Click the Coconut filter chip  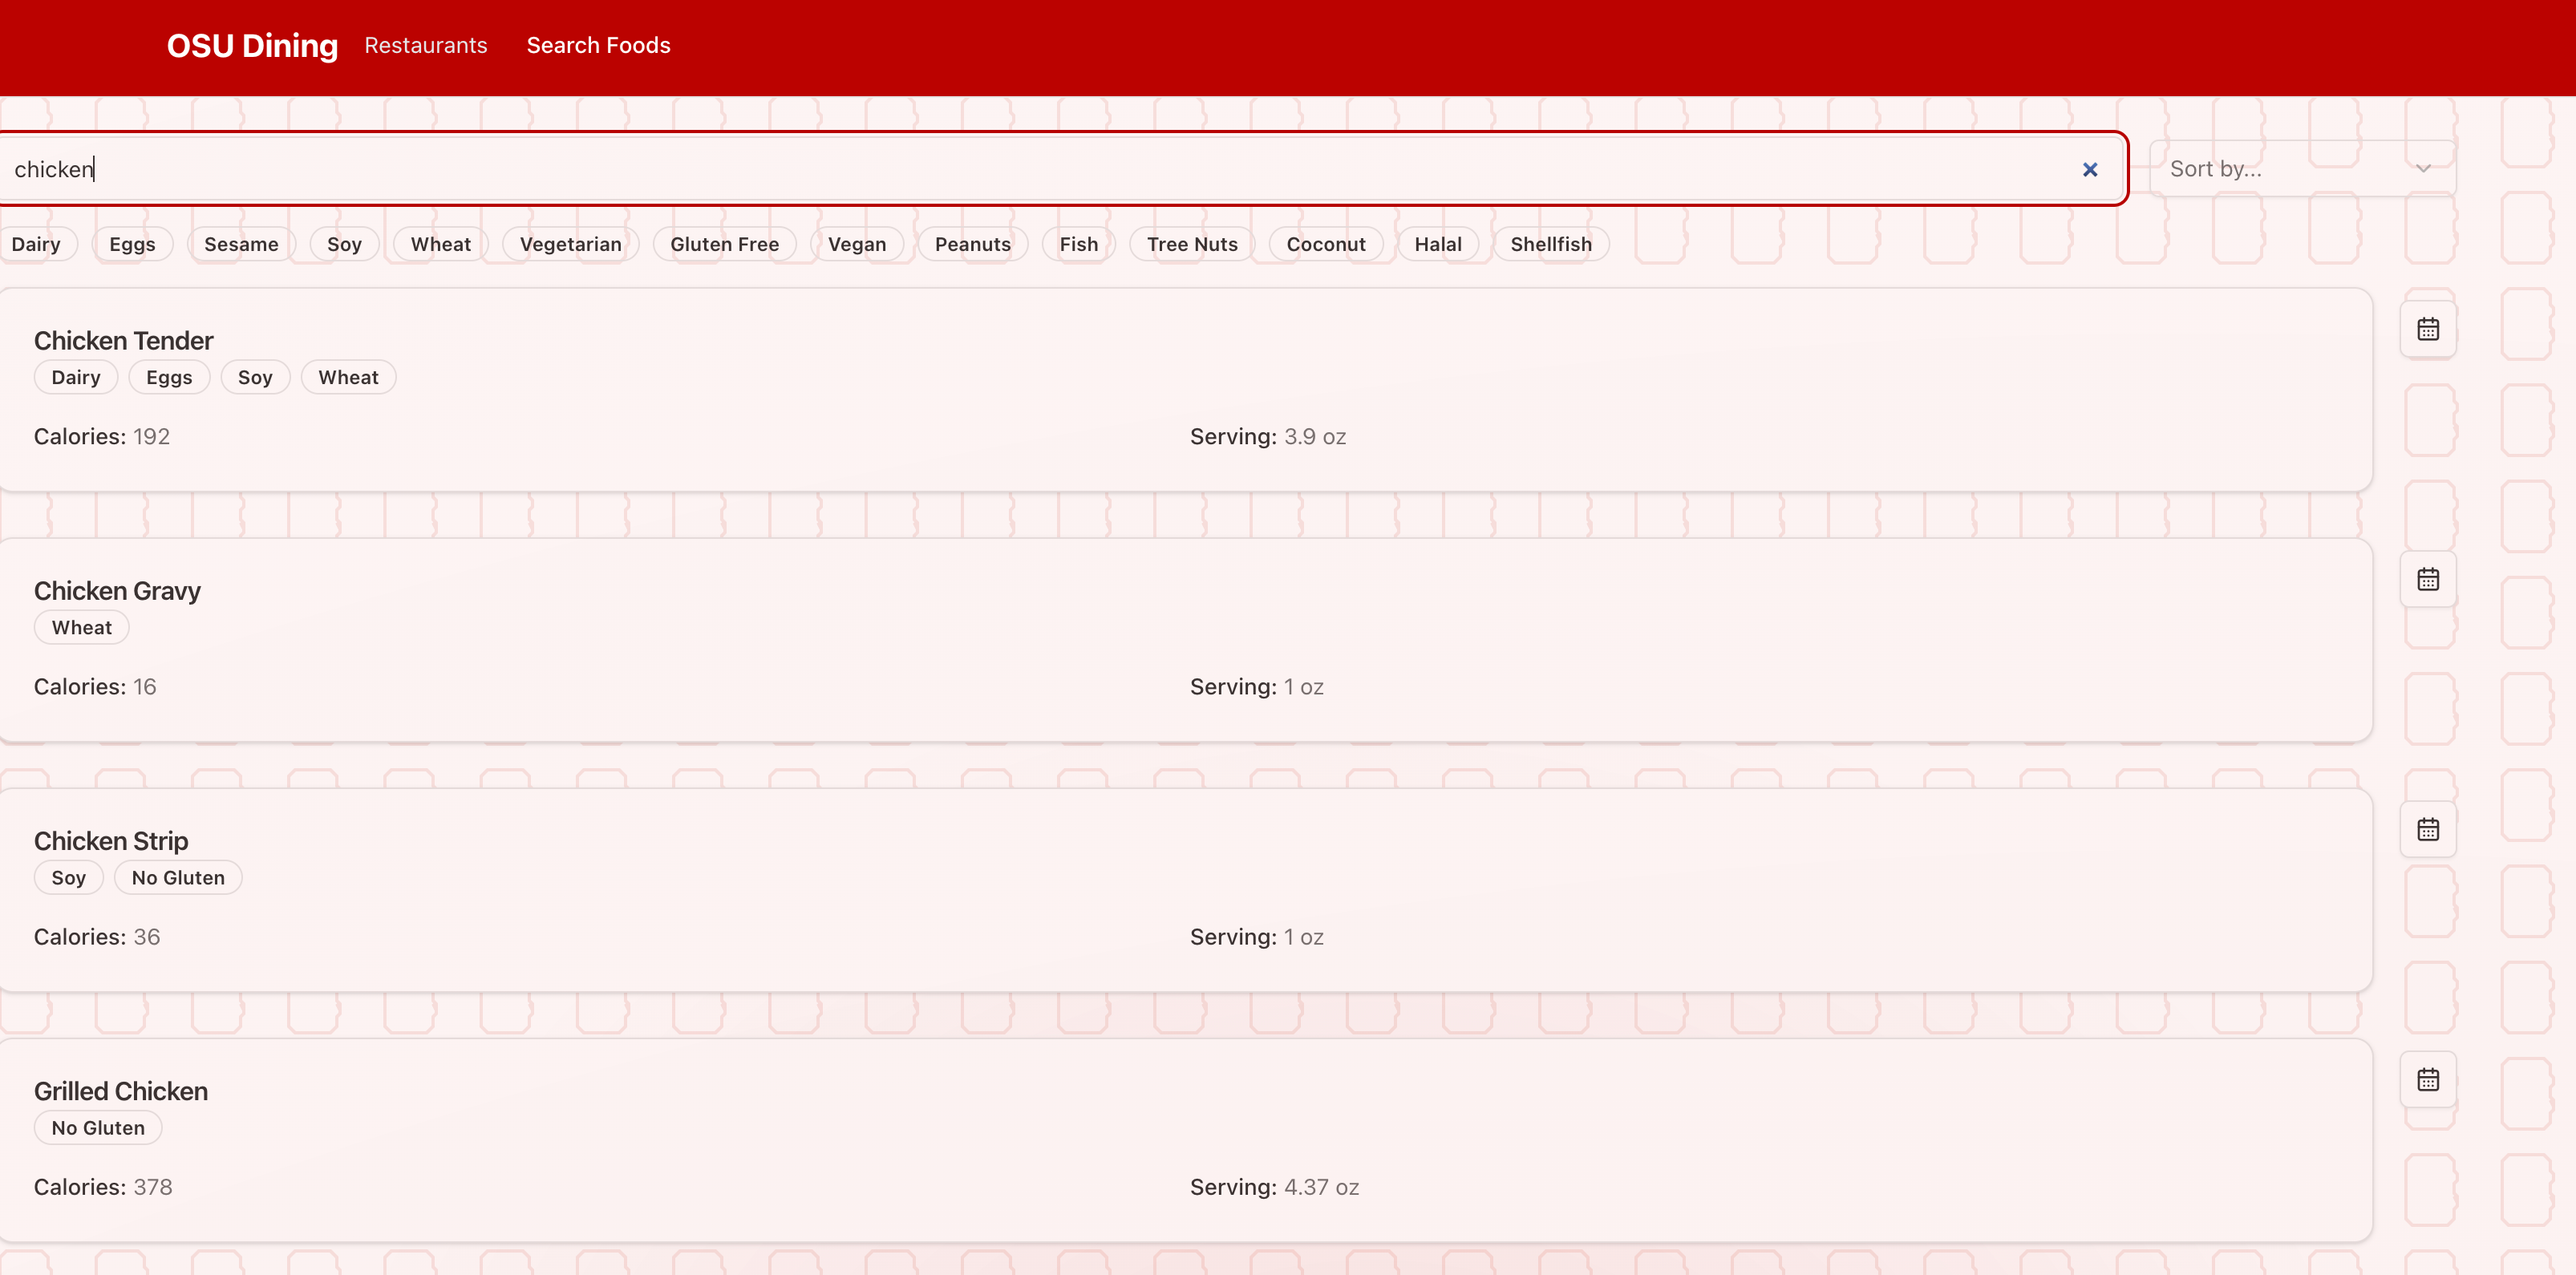1325,243
